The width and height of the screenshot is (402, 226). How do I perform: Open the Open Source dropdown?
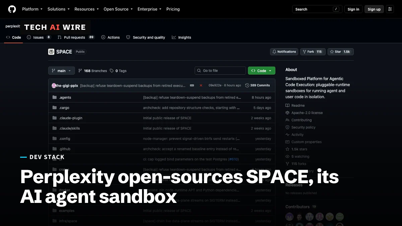coord(118,9)
